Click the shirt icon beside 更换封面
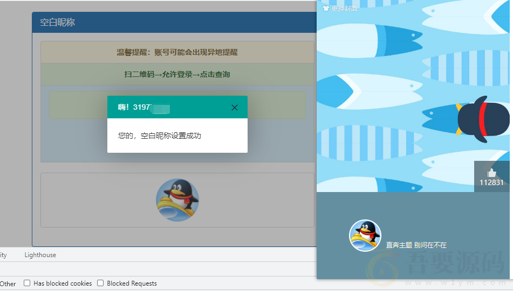This screenshot has height=291, width=513. (x=326, y=9)
